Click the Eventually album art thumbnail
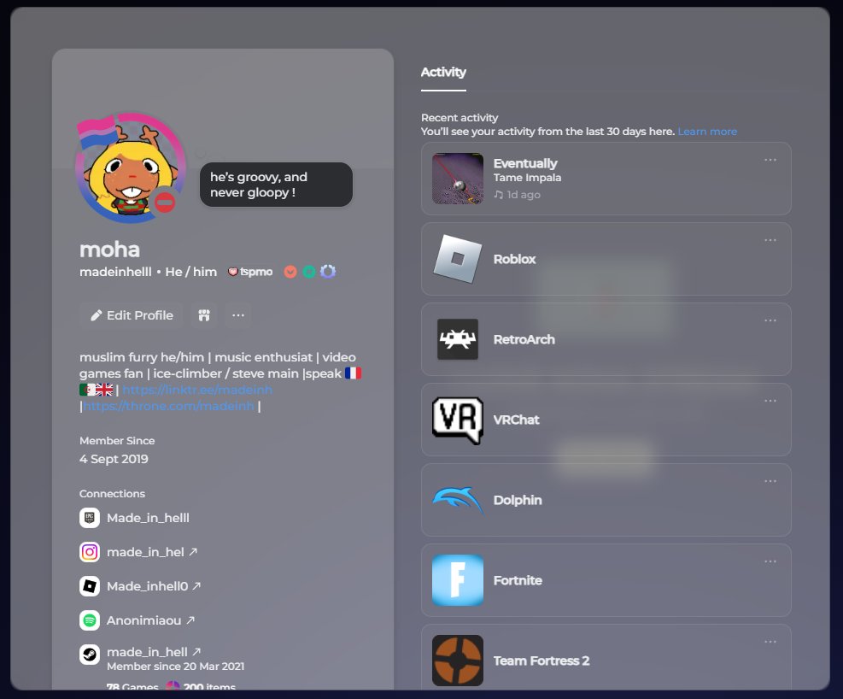 click(458, 179)
